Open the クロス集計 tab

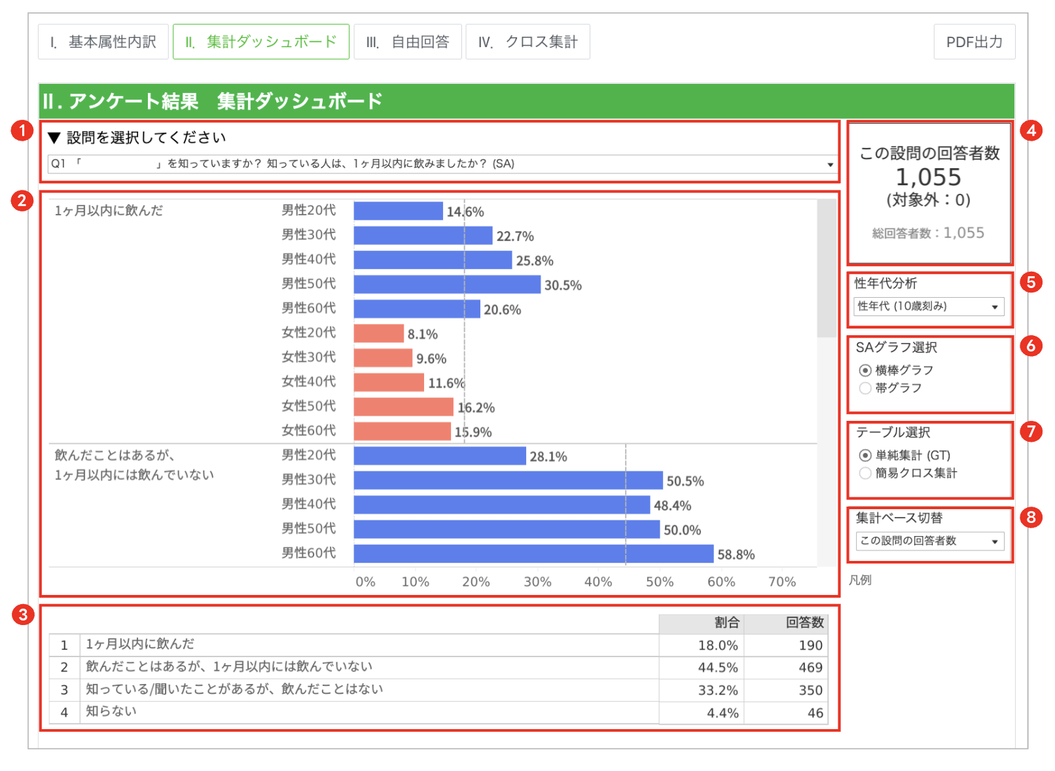(x=527, y=42)
